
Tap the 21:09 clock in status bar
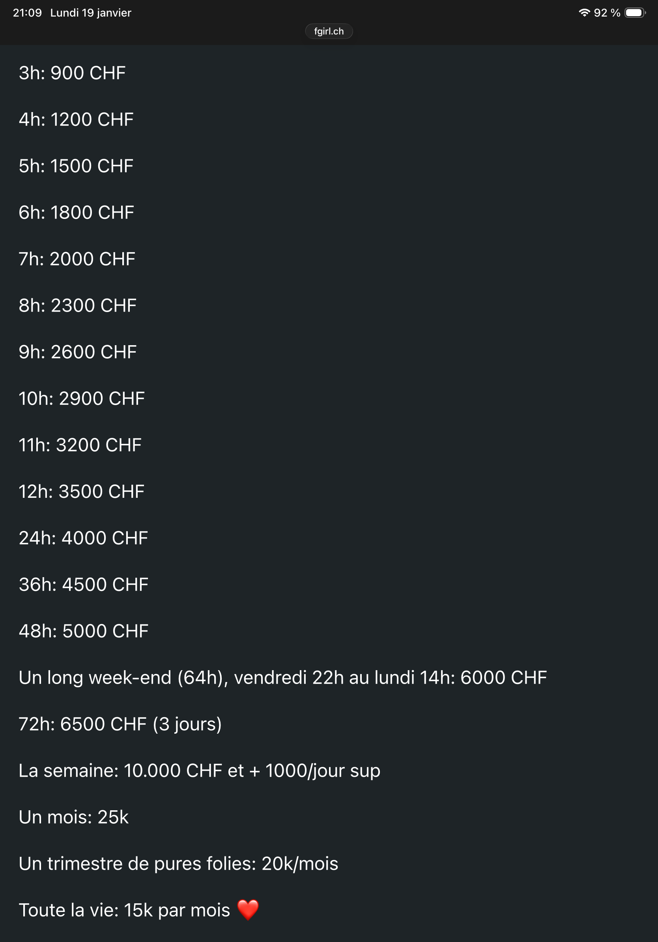27,13
